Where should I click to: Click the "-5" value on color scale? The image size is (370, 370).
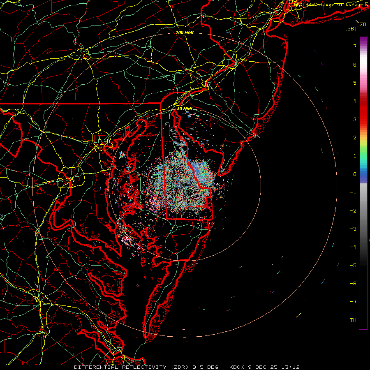[353, 266]
